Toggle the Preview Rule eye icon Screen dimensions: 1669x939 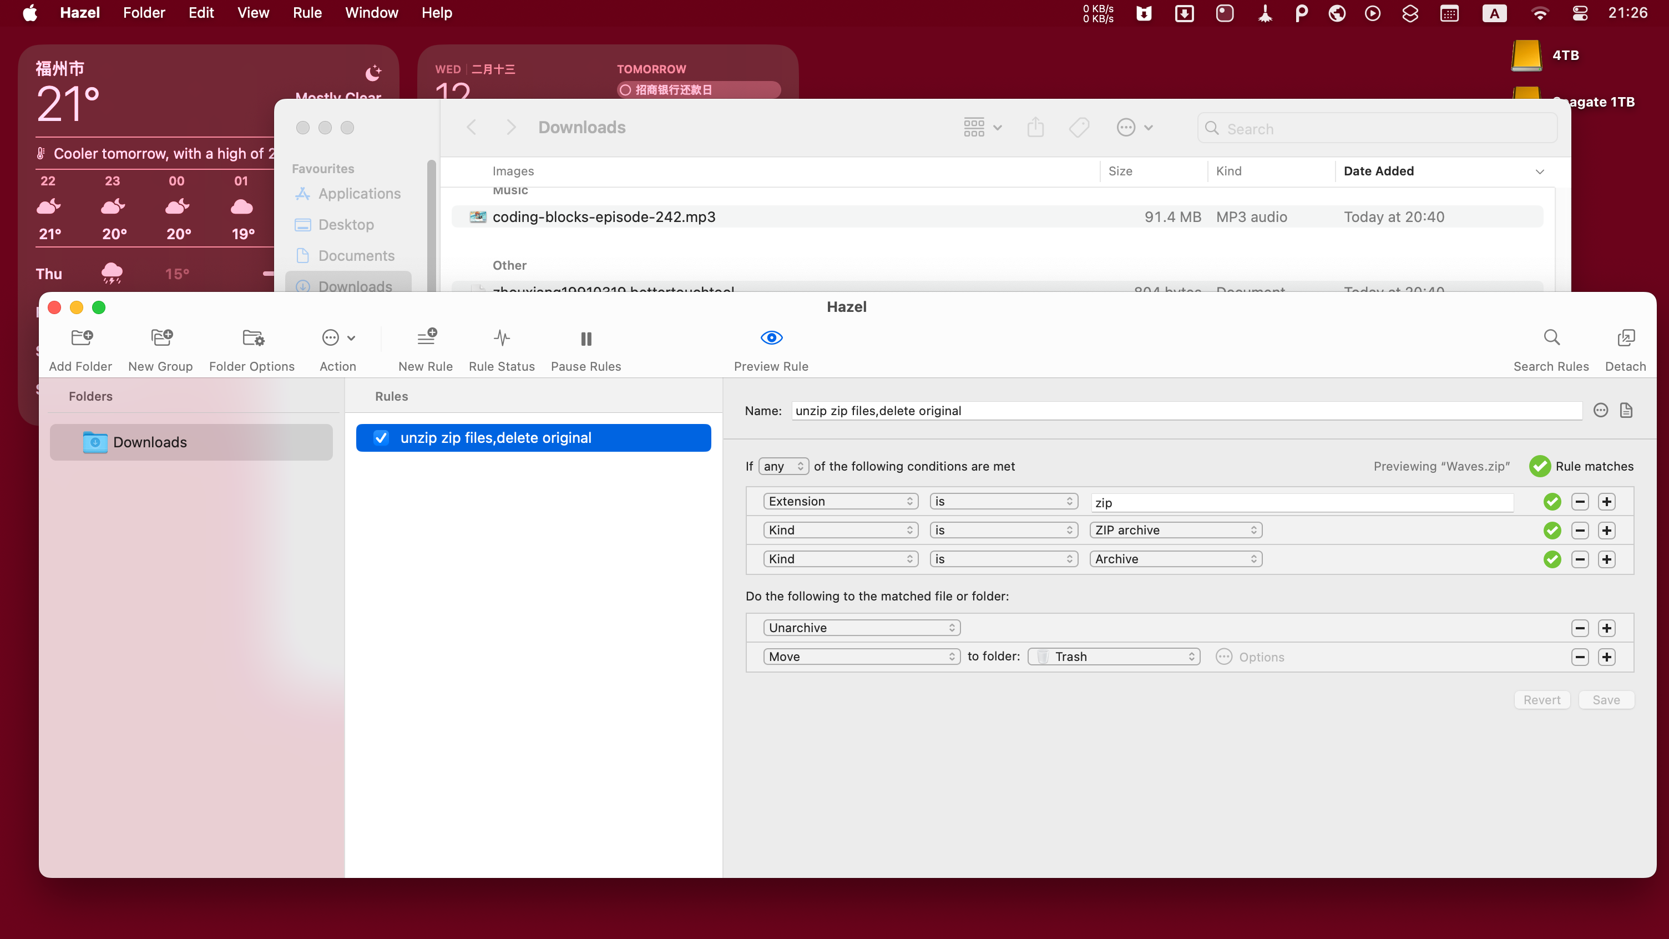pos(771,337)
